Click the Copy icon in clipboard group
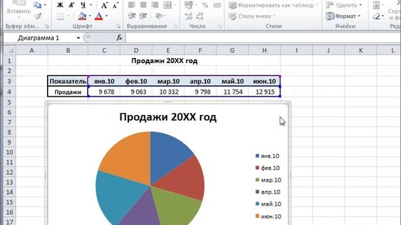The width and height of the screenshot is (401, 225). (38, 5)
